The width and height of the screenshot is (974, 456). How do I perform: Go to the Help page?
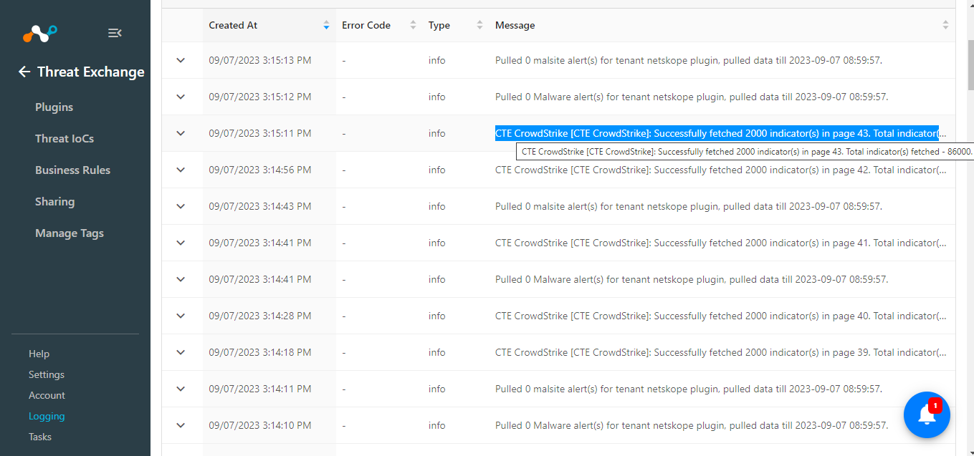39,354
